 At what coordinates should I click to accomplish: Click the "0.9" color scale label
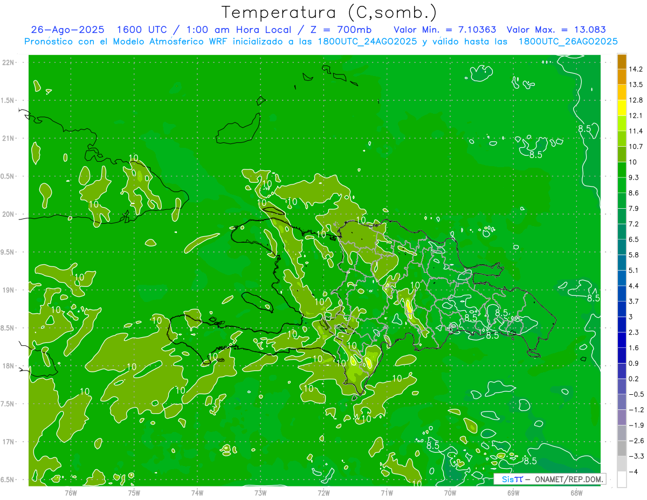pos(634,364)
